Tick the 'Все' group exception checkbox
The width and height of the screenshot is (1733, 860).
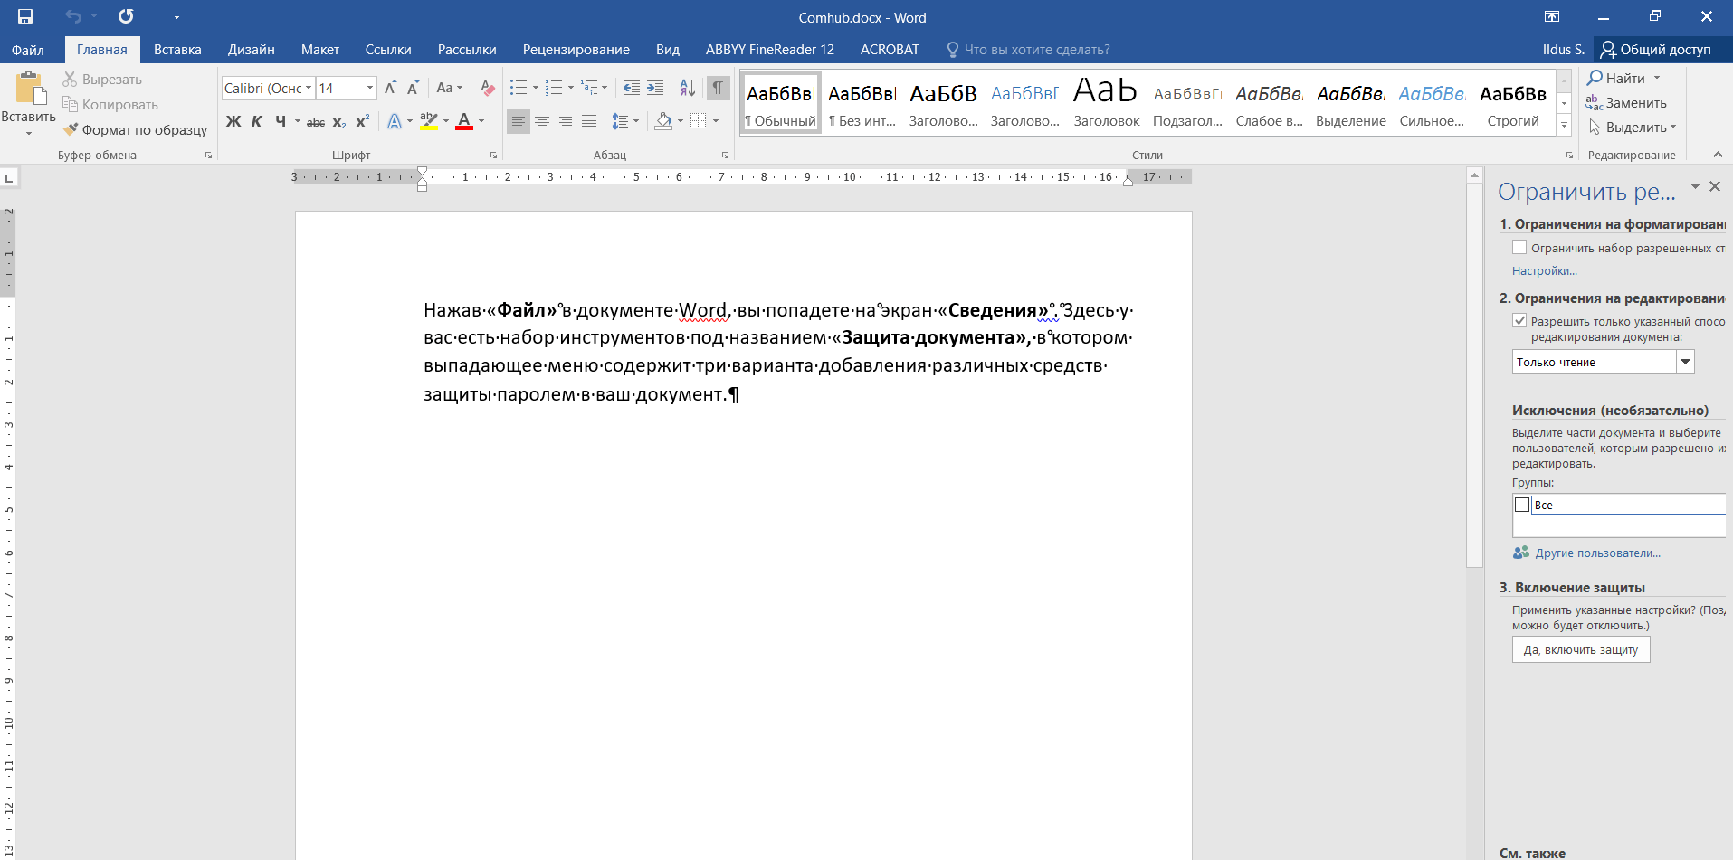point(1522,505)
